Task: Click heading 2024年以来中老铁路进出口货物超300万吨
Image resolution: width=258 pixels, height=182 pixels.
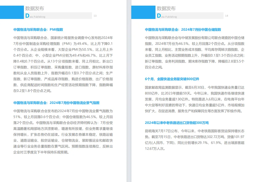Action: pos(177,123)
